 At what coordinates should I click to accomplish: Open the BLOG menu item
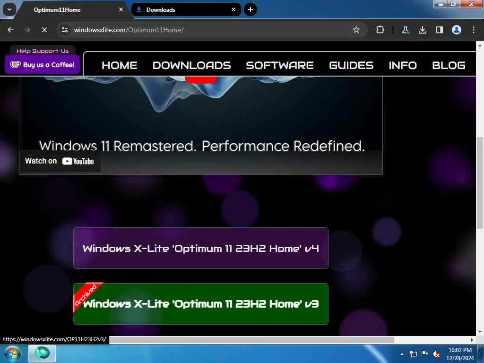click(449, 65)
